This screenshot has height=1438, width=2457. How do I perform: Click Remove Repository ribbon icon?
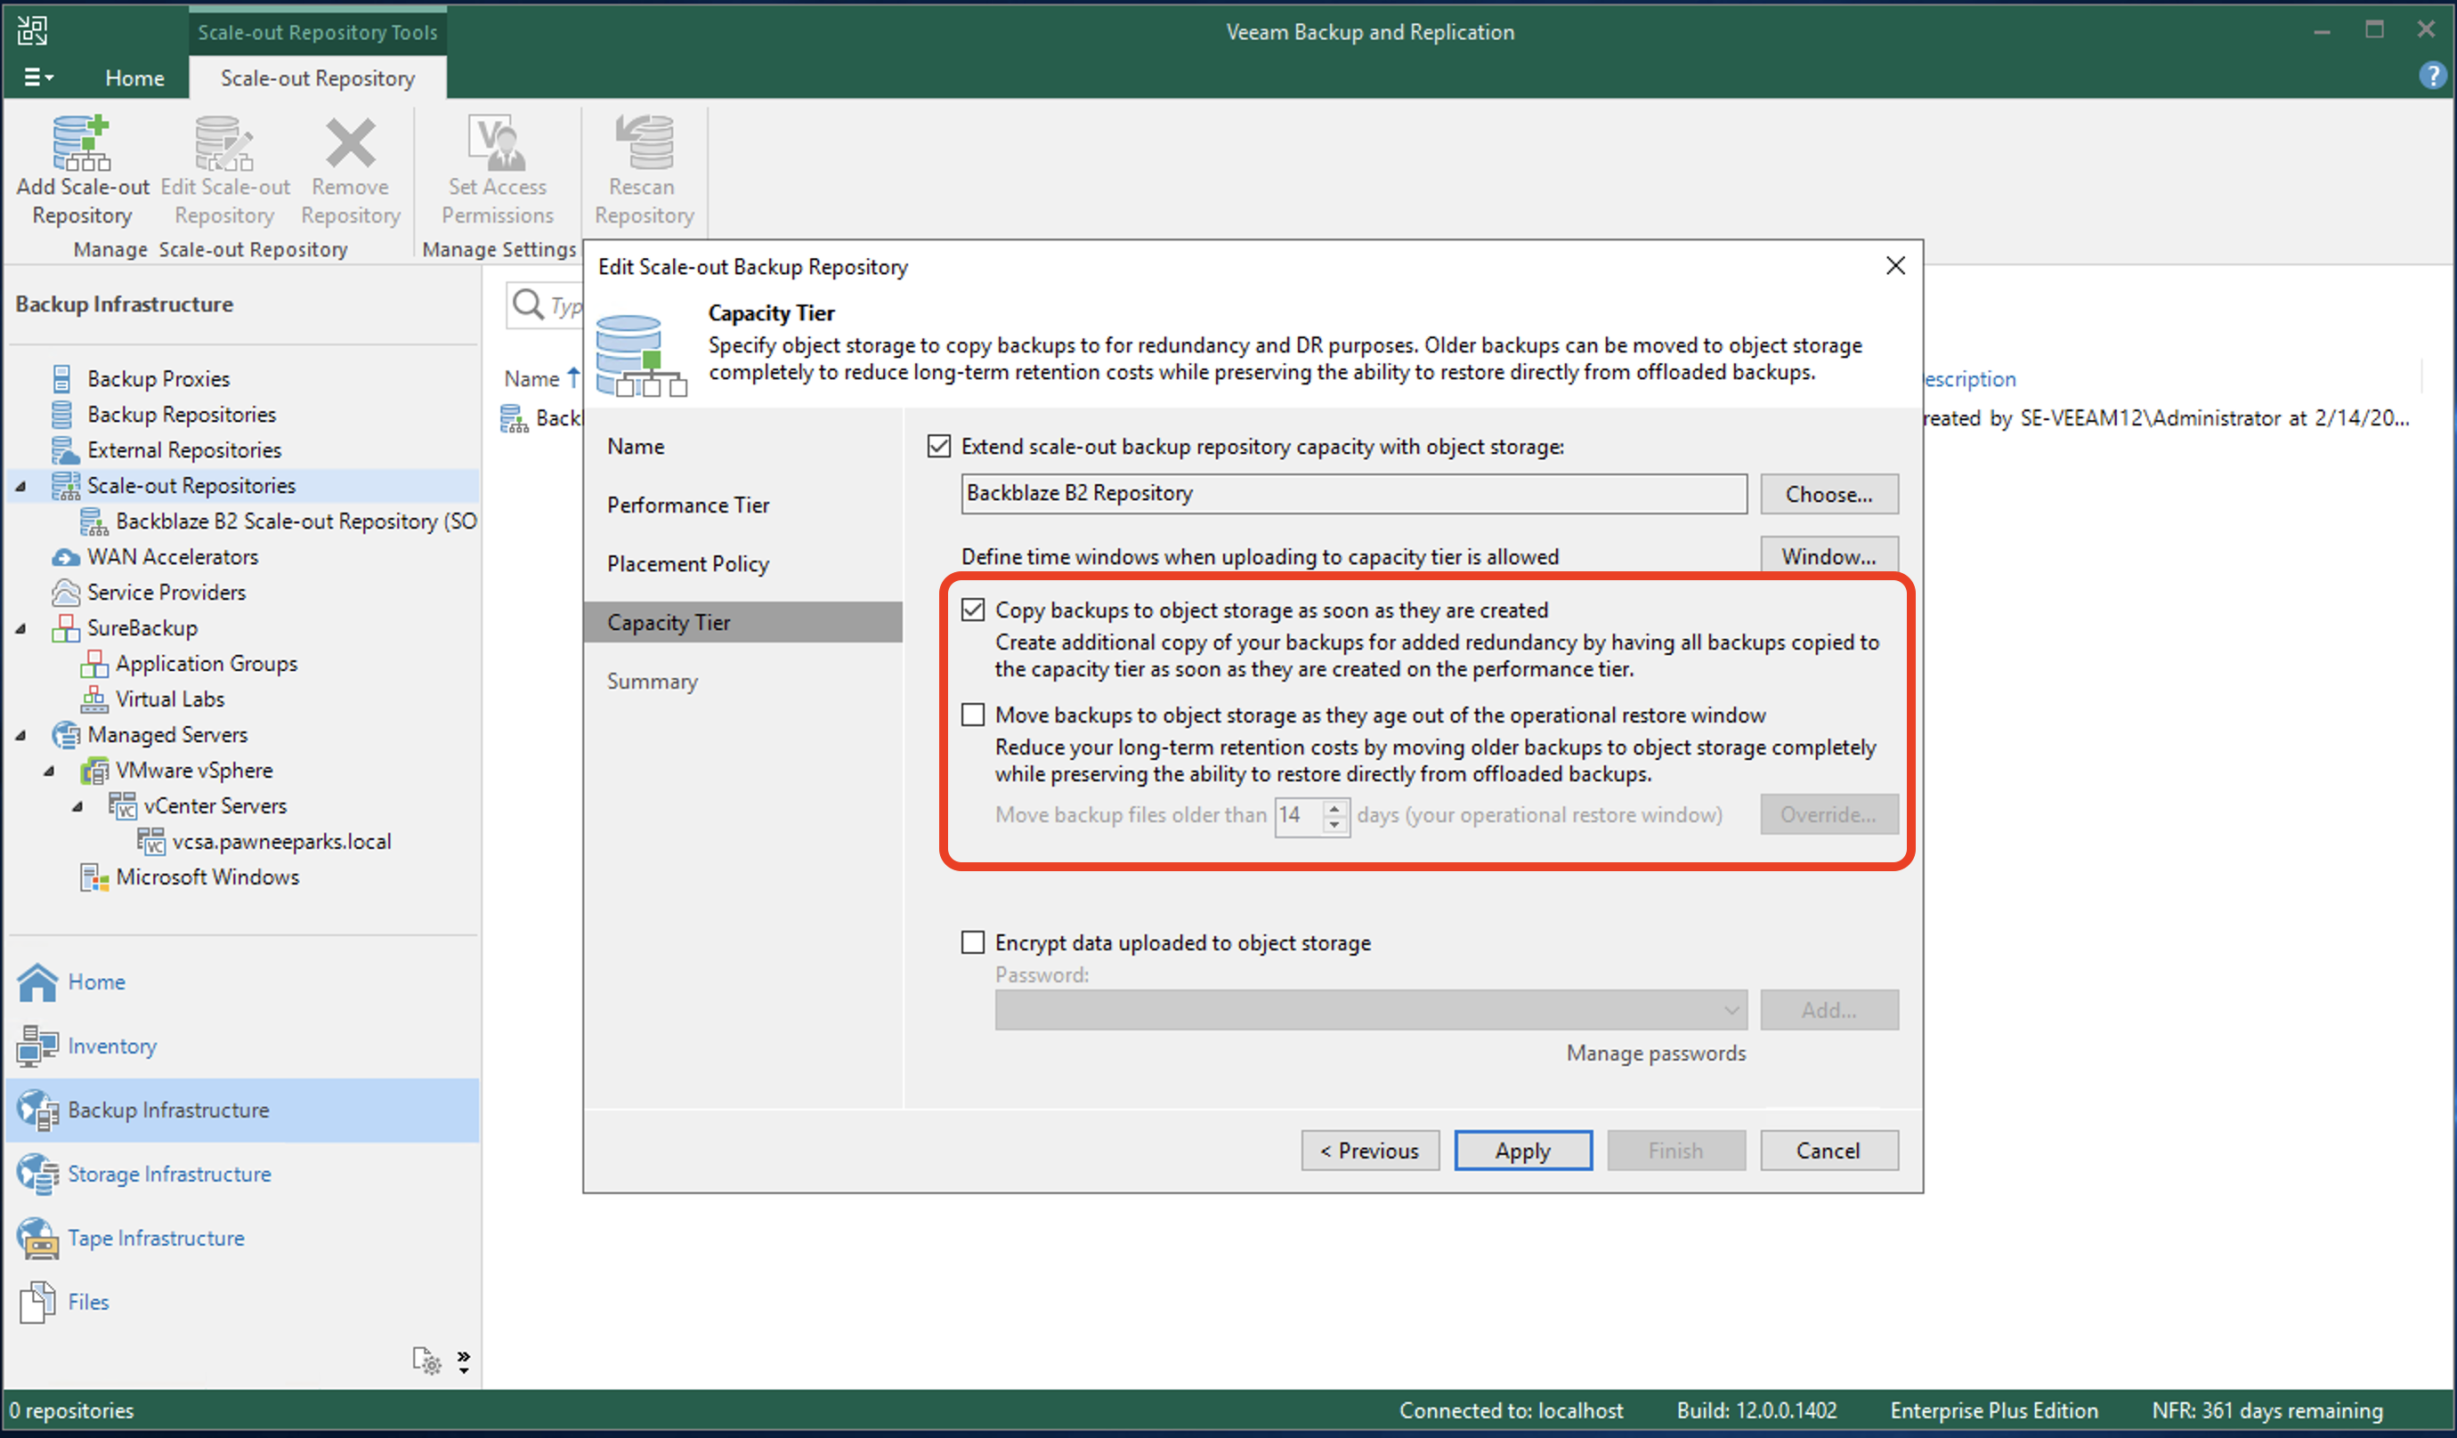point(350,142)
